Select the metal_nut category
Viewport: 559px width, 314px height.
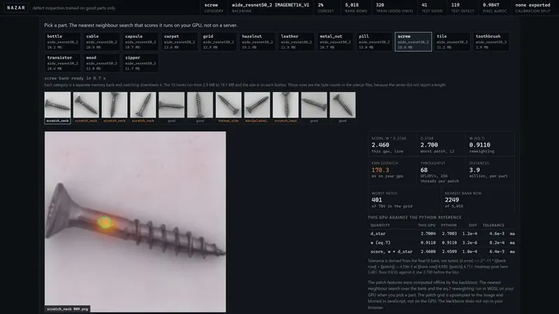point(335,42)
